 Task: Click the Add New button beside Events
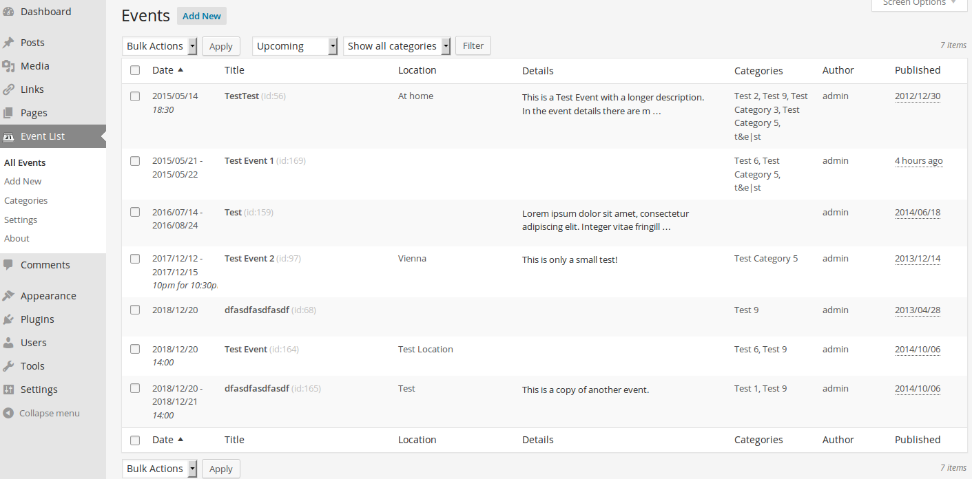coord(202,17)
